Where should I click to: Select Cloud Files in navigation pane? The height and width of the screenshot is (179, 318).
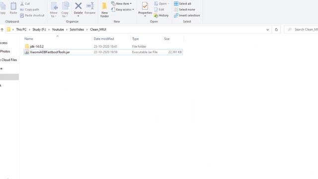(x=8, y=60)
